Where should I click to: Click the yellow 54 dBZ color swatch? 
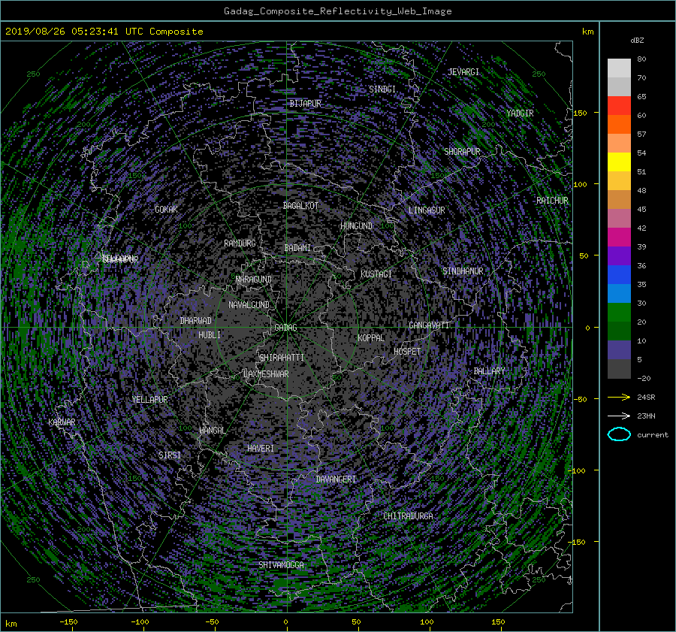(x=619, y=162)
